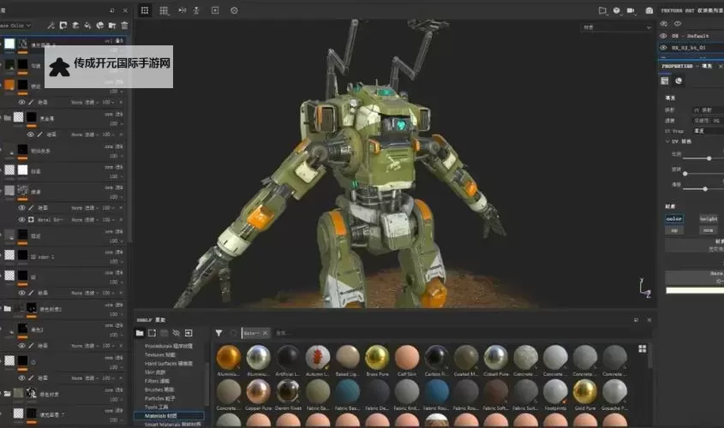Click the link icon at top of Texture Set List
Viewport: 724px width, 428px height.
tap(663, 23)
